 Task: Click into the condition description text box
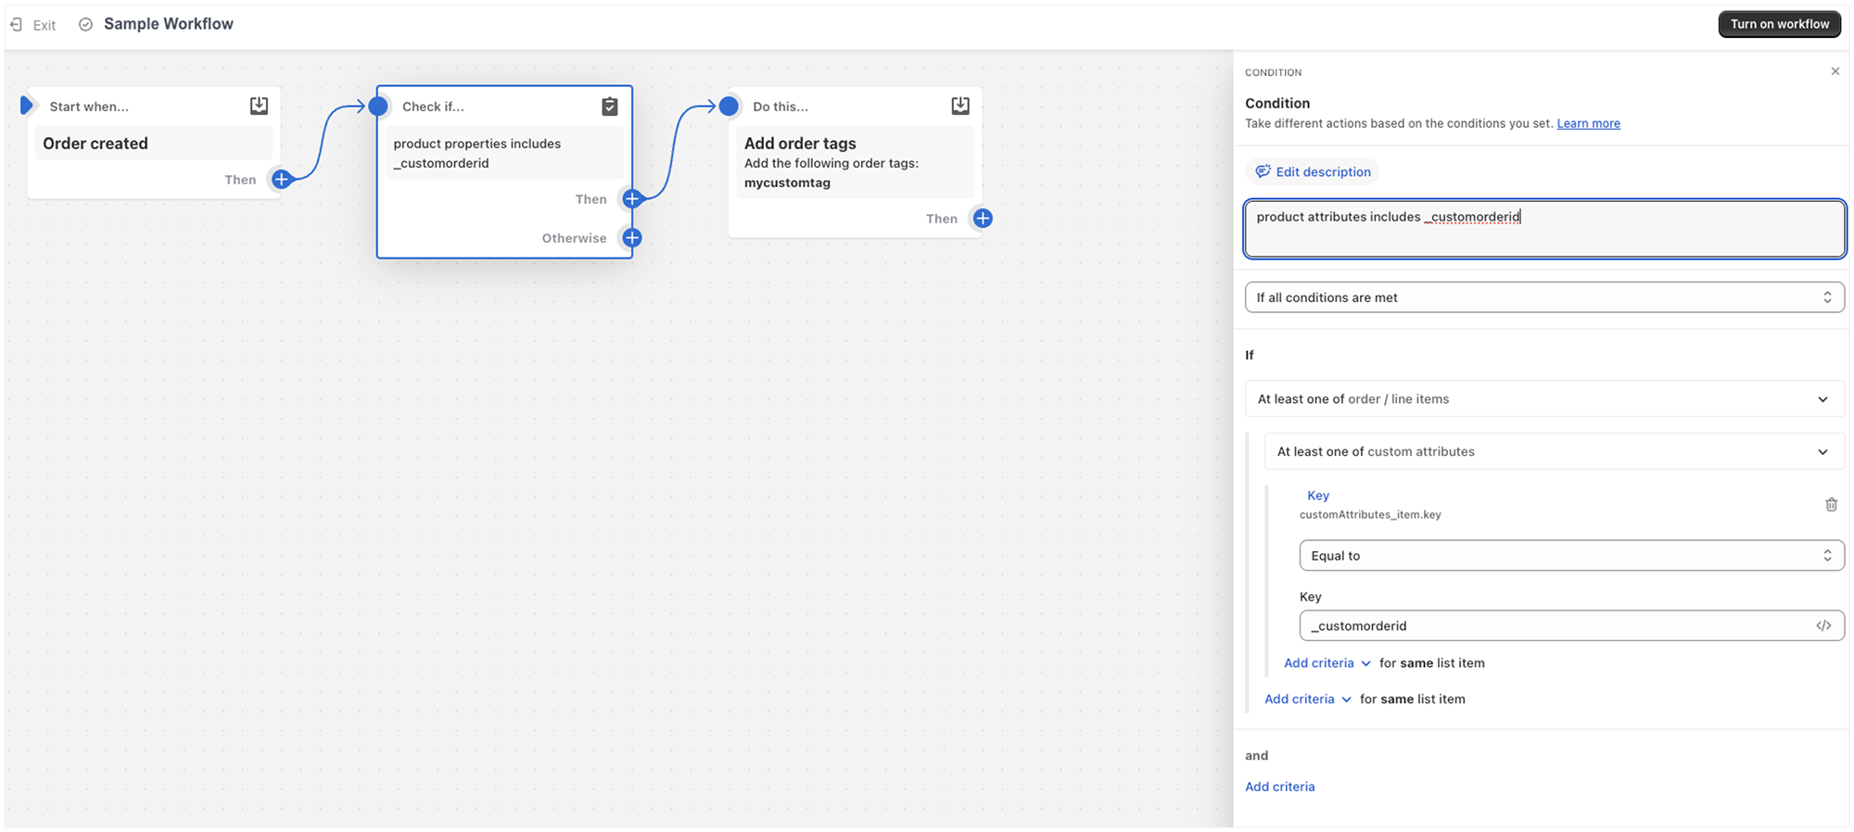(1544, 229)
